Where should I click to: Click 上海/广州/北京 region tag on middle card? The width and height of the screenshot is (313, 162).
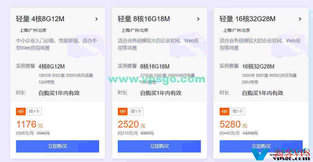135,30
